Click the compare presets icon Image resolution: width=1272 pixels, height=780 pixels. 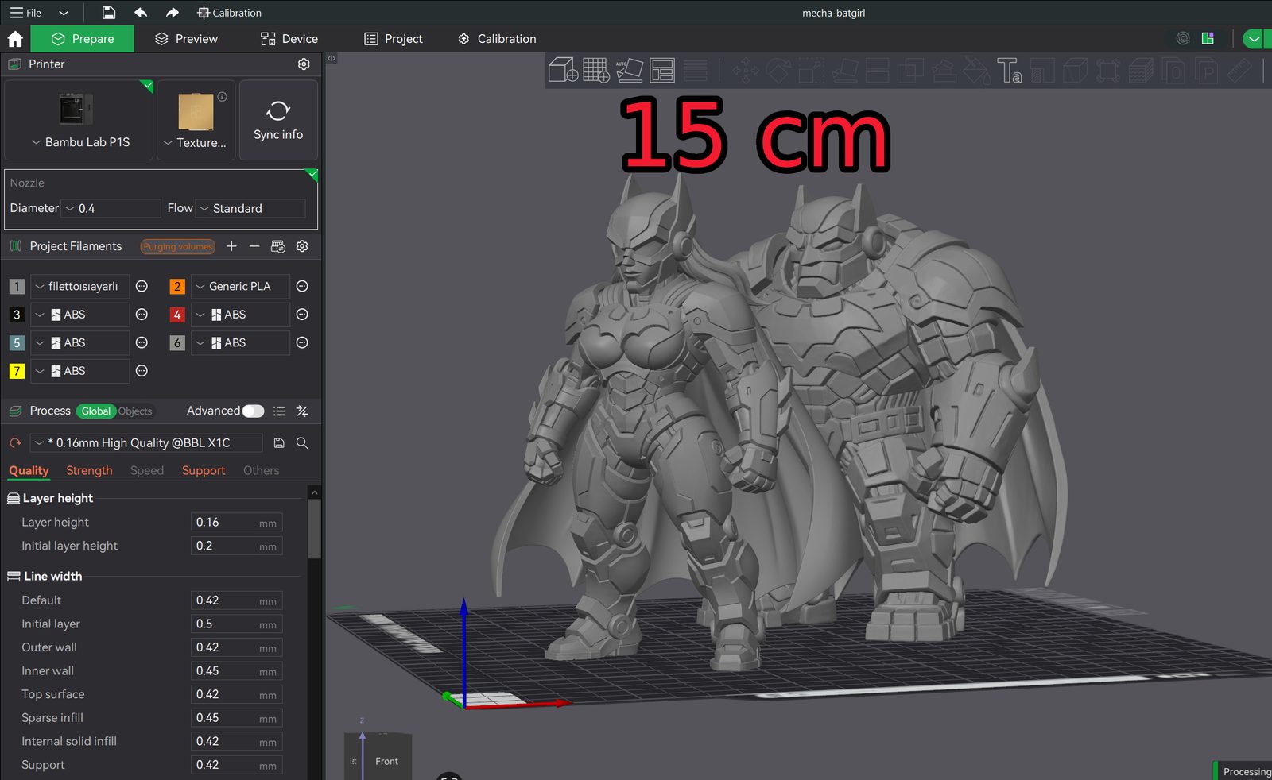[302, 411]
